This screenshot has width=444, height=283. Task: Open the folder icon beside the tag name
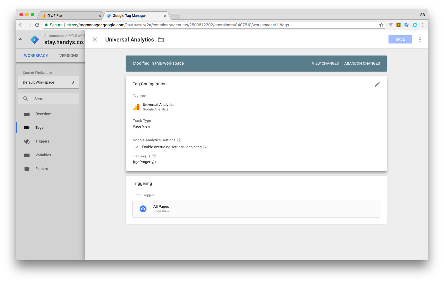coord(161,40)
